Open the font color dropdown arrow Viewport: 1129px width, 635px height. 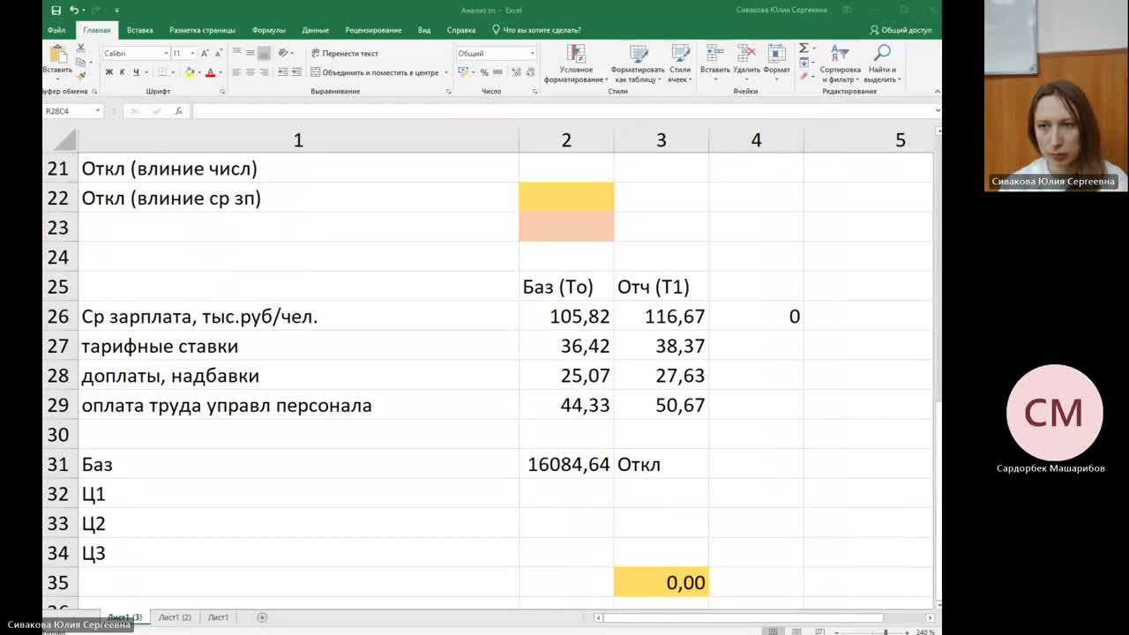click(221, 72)
